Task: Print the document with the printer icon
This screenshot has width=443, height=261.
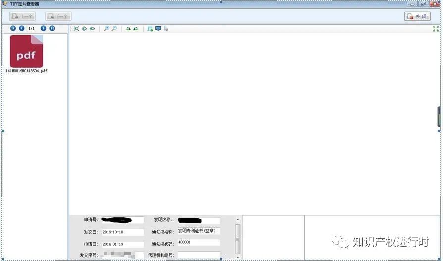Action: [x=166, y=29]
